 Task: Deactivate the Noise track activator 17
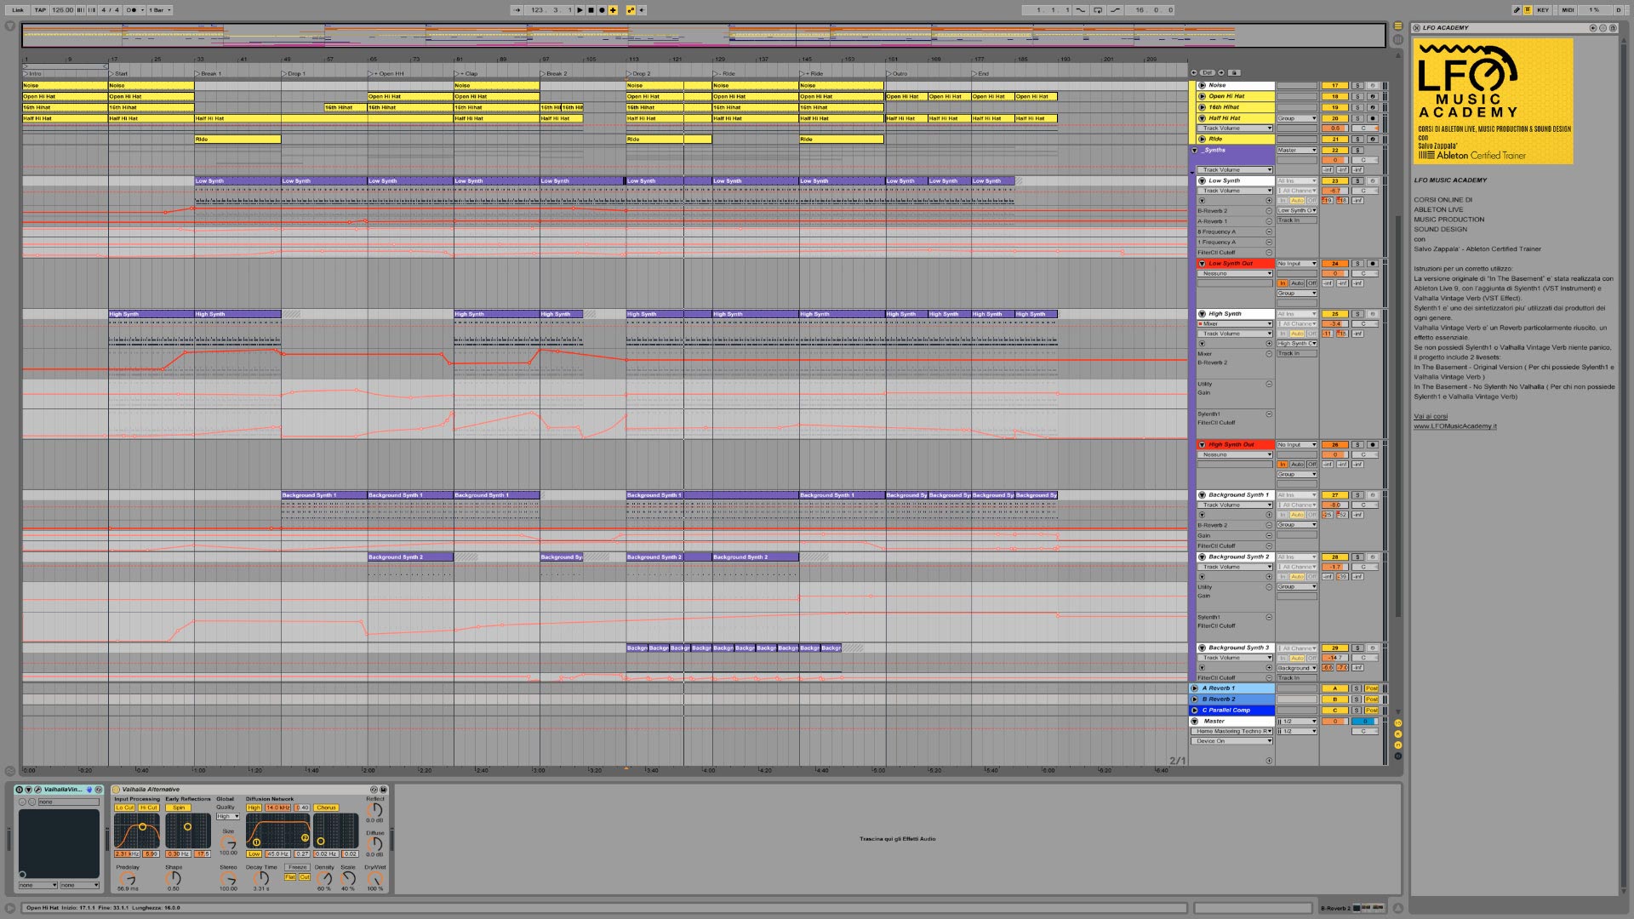(x=1334, y=85)
